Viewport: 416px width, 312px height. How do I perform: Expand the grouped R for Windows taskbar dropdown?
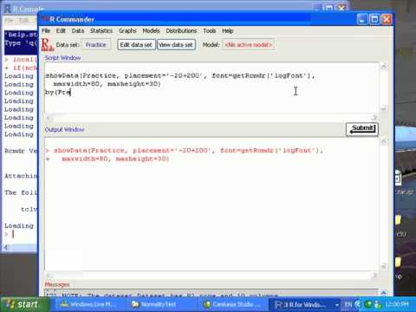(336, 304)
